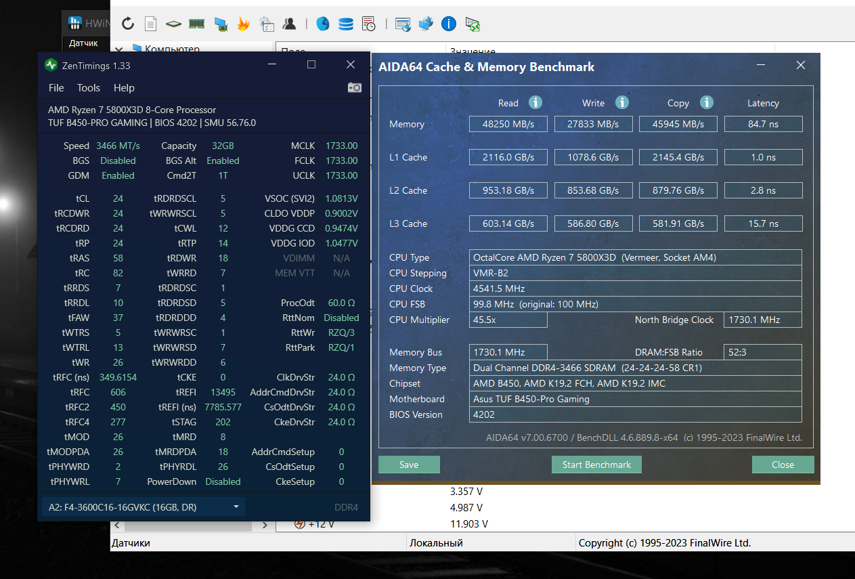Click the Capacity value 32GB in ZenTimings
Viewport: 855px width, 579px height.
pyautogui.click(x=223, y=146)
